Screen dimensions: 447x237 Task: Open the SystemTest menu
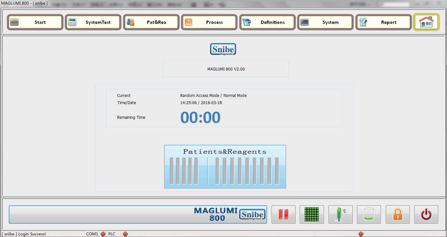(93, 22)
